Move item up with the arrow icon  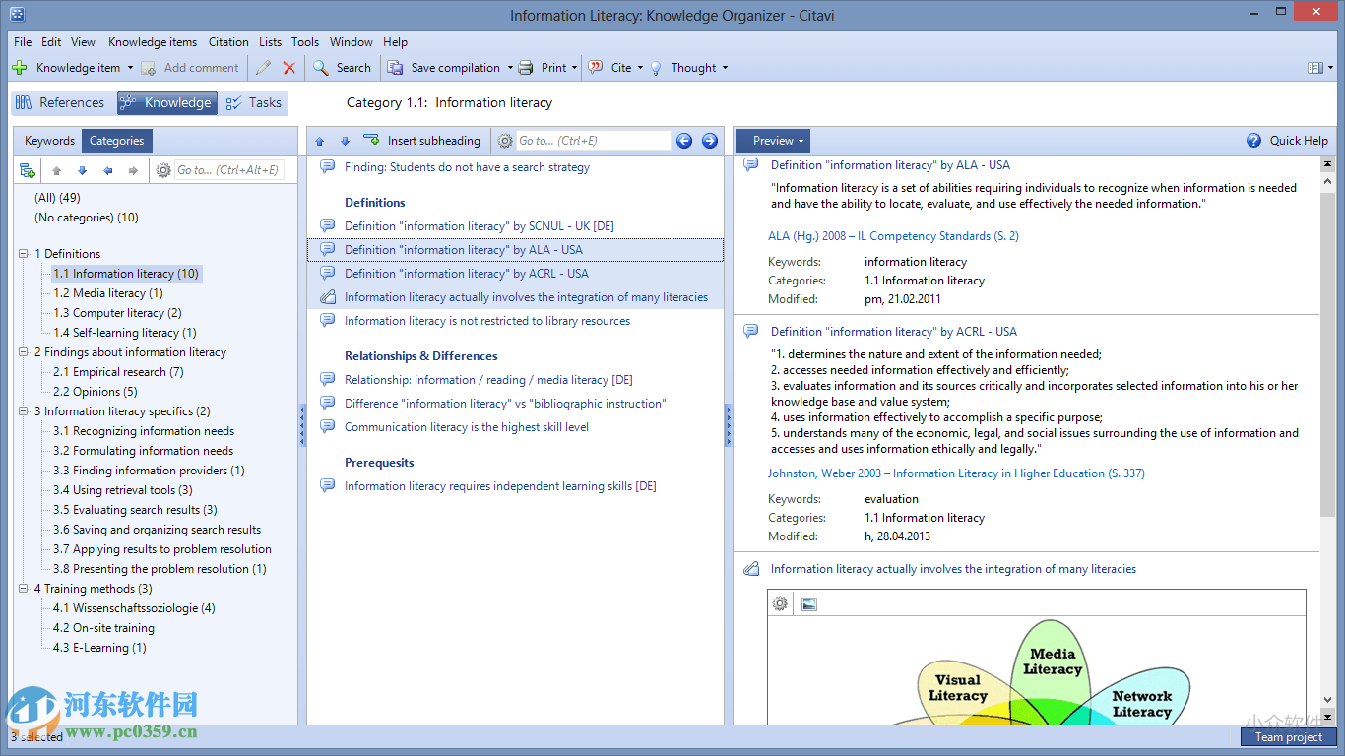pos(319,141)
